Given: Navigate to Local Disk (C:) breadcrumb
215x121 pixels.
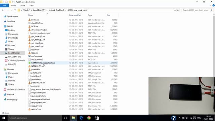Looking at the screenshot, I should pos(39,10).
